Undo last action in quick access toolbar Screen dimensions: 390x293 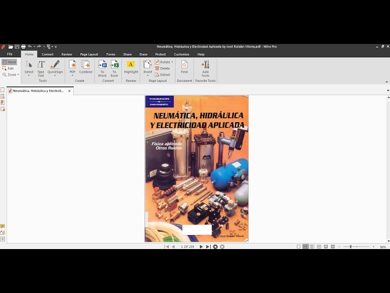tap(30, 46)
